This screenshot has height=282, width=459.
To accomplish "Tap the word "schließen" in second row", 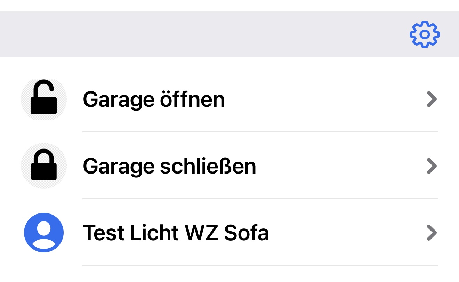I will click(208, 166).
